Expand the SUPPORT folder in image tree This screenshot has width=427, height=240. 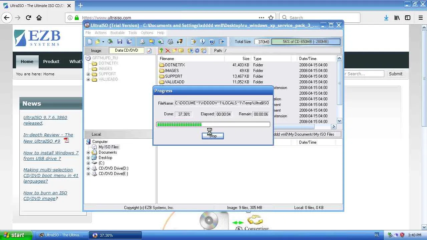tap(88, 74)
